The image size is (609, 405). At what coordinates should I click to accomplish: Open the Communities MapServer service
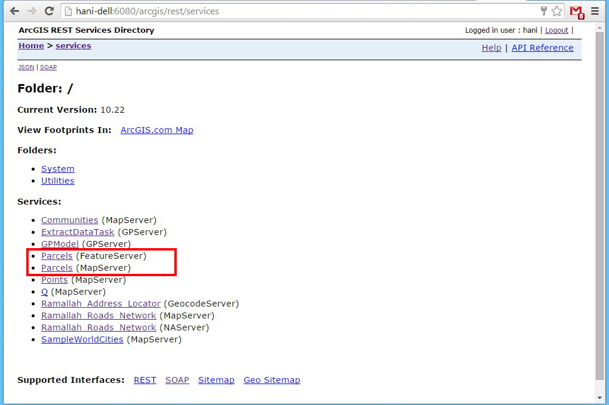(x=69, y=220)
